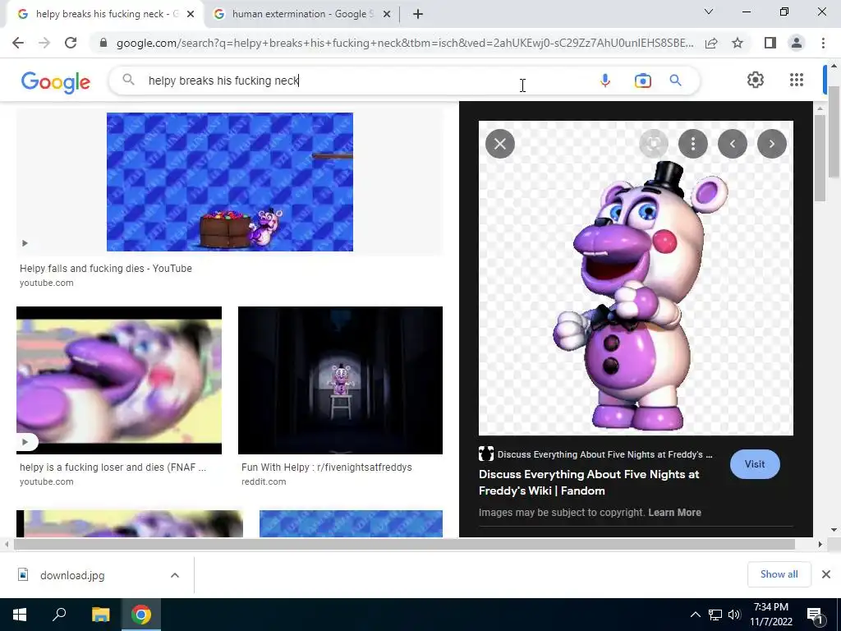Search by image with camera icon

642,81
